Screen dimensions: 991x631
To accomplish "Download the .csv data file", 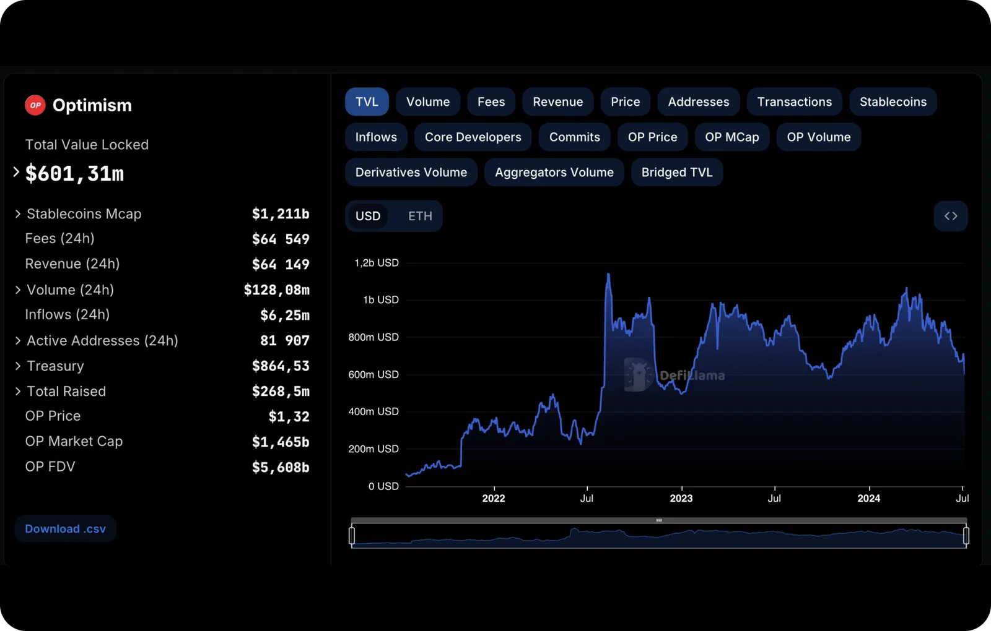I will (x=65, y=529).
